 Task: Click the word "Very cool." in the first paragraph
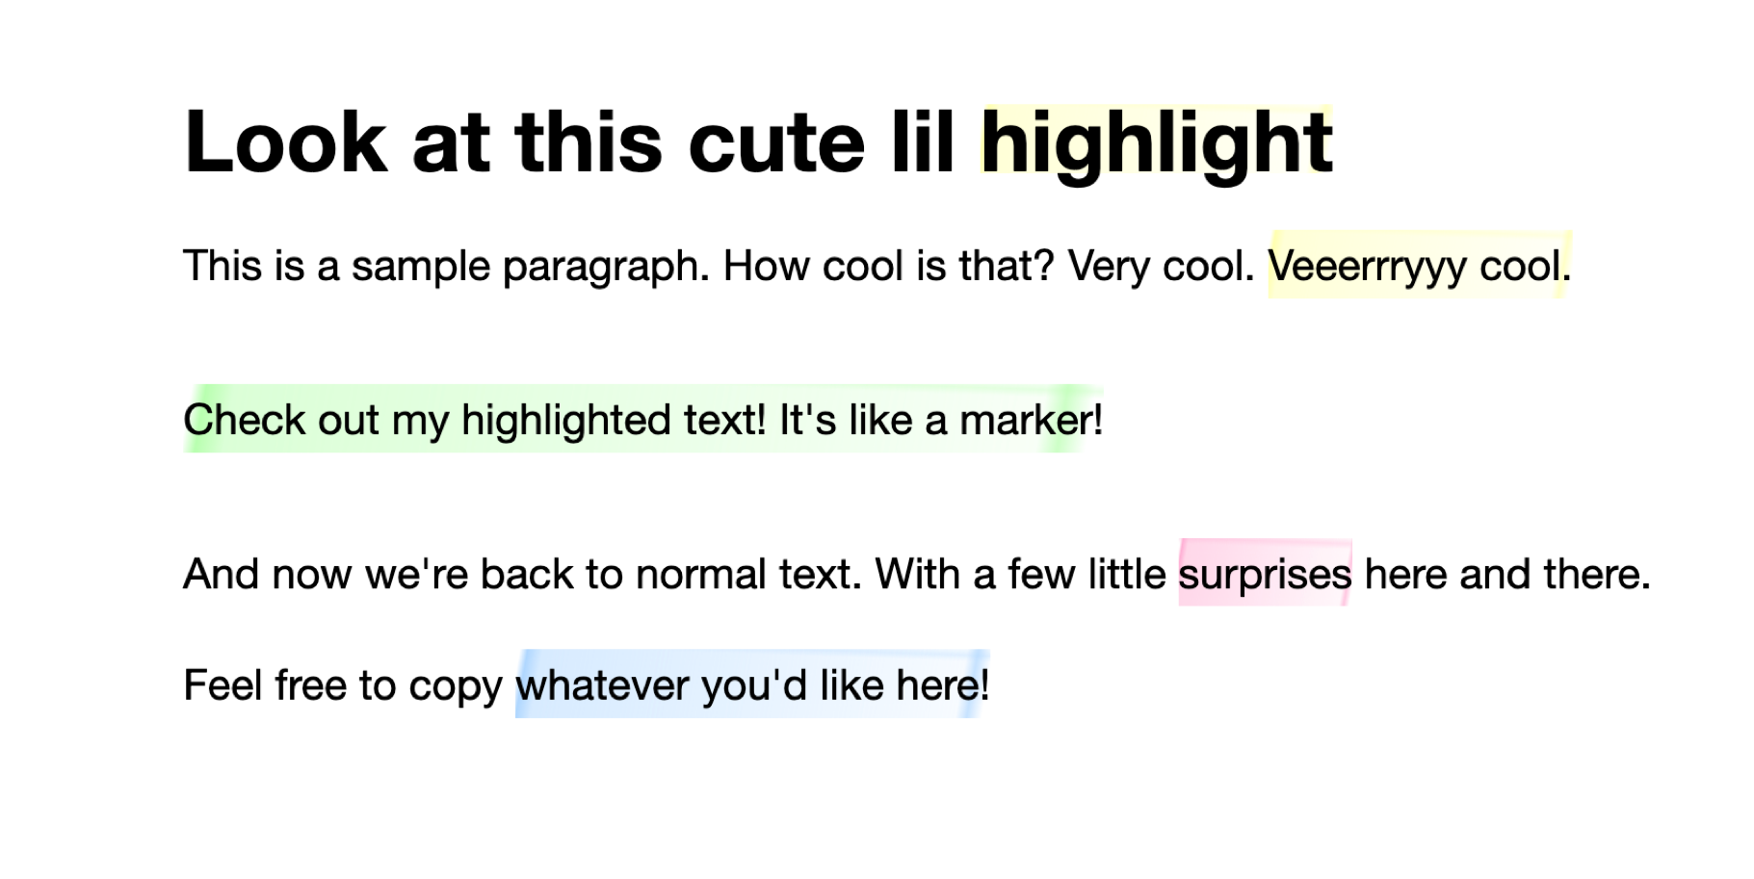[x=1161, y=267]
